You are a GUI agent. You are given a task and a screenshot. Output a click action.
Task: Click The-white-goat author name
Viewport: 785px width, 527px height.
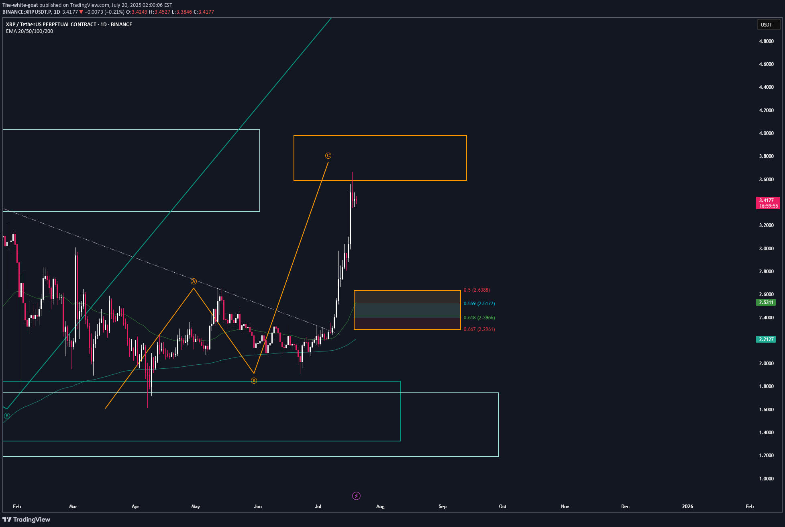click(x=20, y=5)
